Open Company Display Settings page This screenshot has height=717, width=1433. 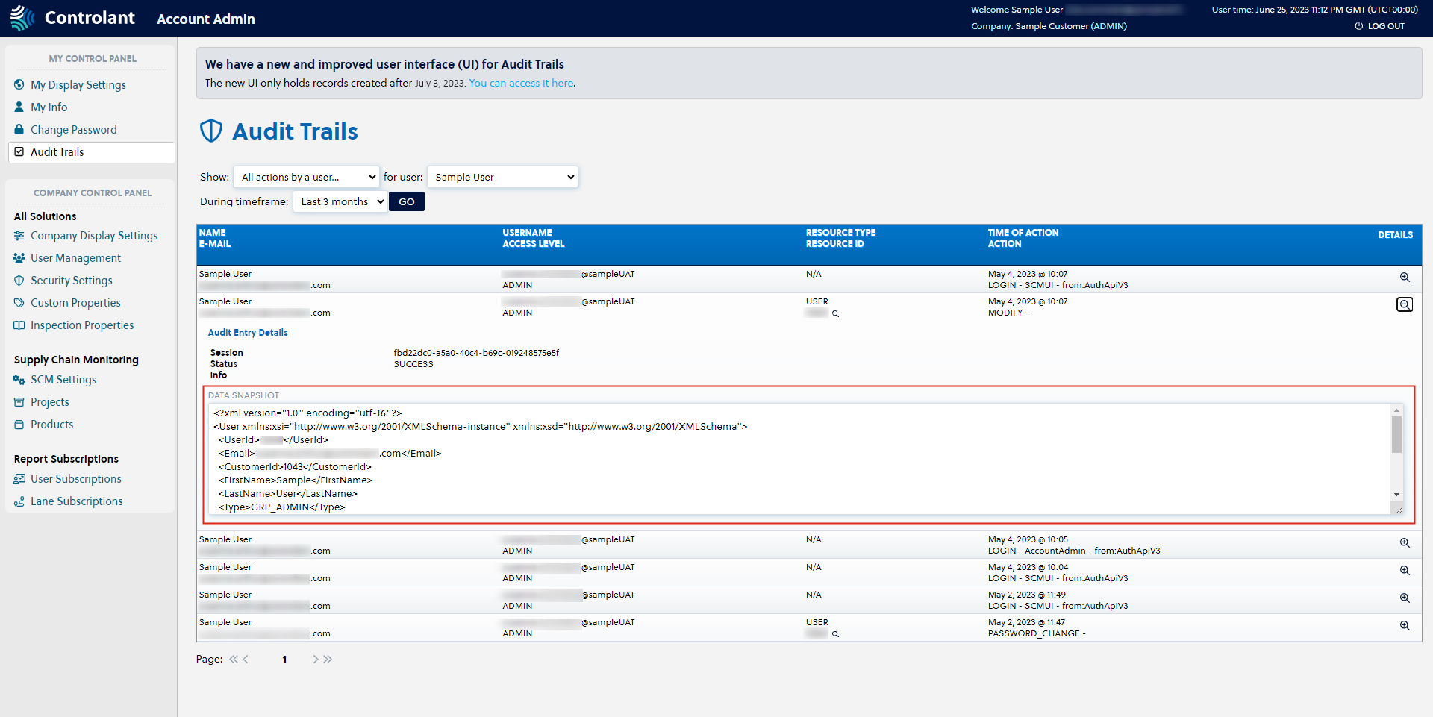[x=94, y=236]
